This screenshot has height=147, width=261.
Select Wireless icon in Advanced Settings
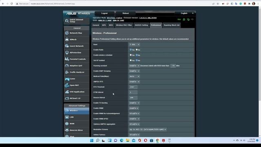click(67, 111)
